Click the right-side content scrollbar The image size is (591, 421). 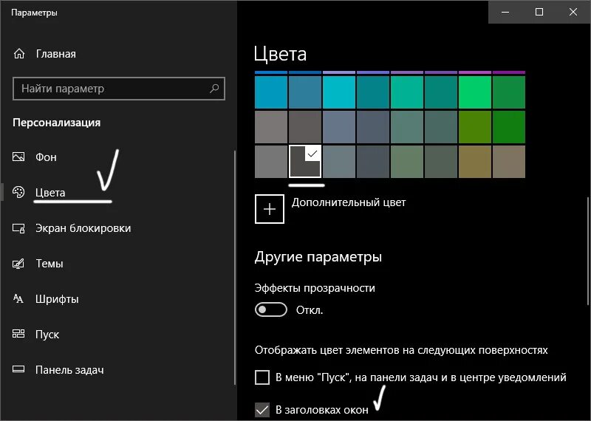click(x=588, y=250)
